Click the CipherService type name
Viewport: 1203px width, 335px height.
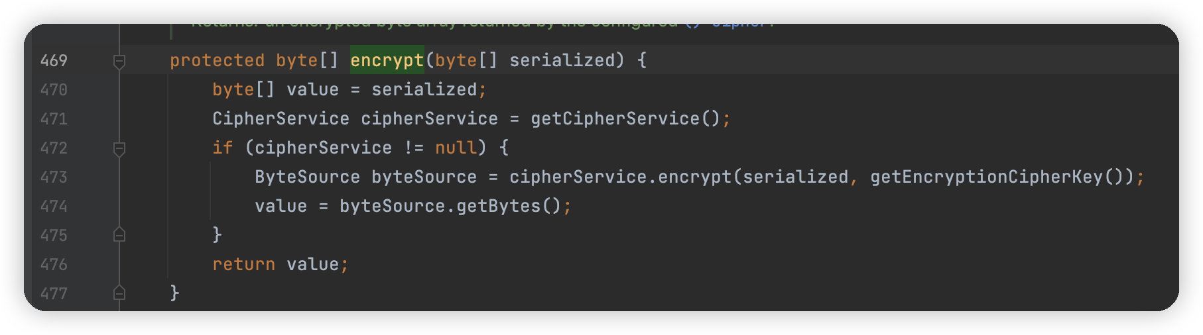pyautogui.click(x=281, y=119)
